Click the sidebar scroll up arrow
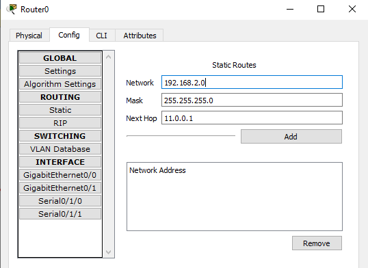Screen dimensions: 368x268 (x=109, y=57)
